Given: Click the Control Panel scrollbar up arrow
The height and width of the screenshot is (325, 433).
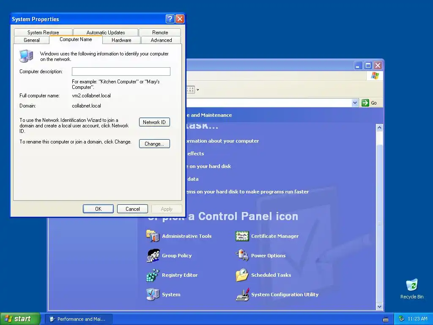Looking at the screenshot, I should (x=379, y=127).
